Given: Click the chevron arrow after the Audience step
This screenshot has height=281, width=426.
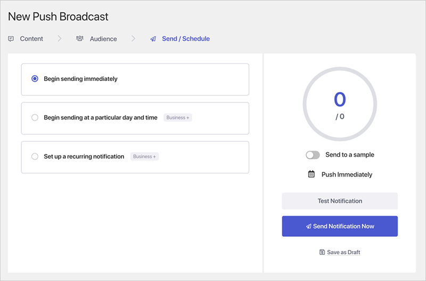Looking at the screenshot, I should (134, 39).
